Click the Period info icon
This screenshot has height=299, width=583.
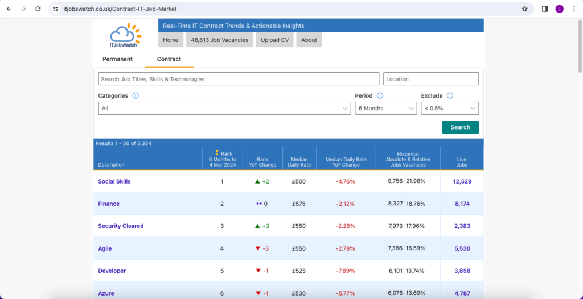coord(380,96)
